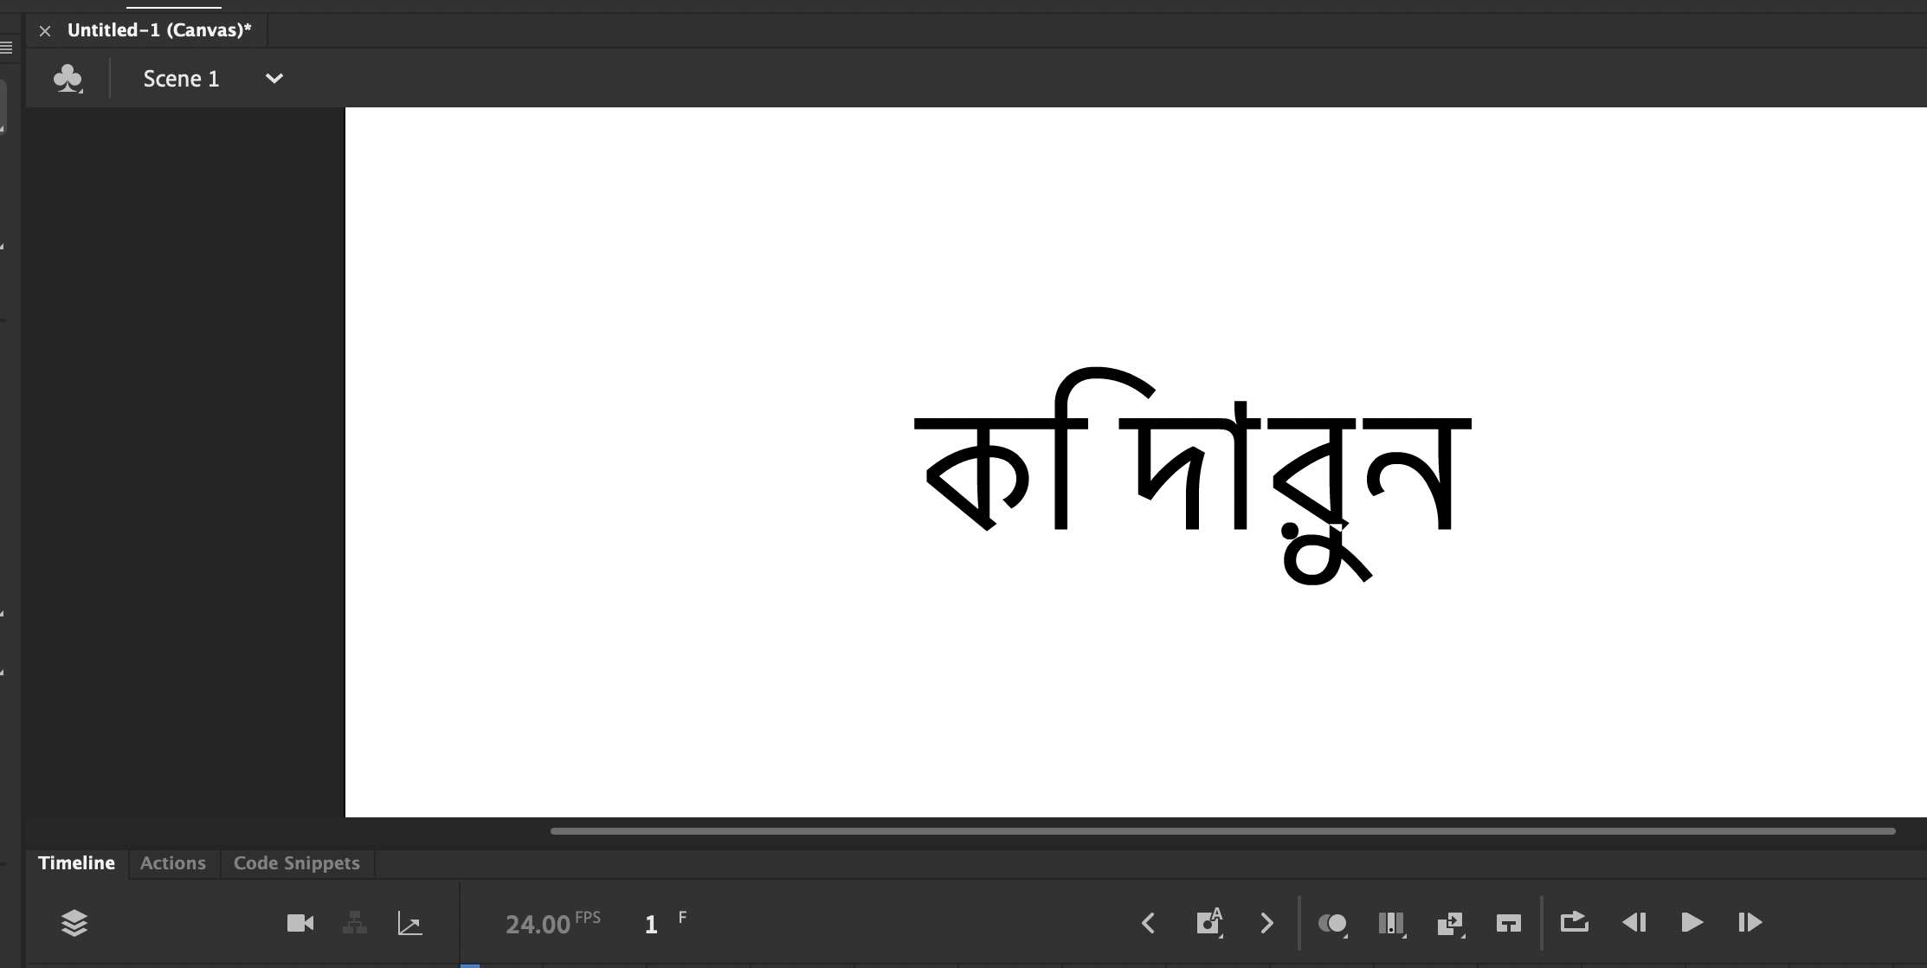
Task: Select the stacked layers icon in timeline
Action: pos(75,922)
